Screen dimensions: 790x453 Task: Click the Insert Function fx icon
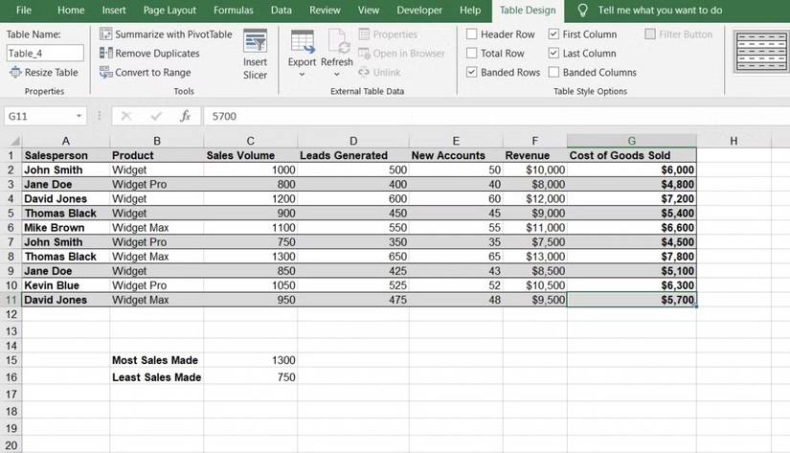click(186, 116)
